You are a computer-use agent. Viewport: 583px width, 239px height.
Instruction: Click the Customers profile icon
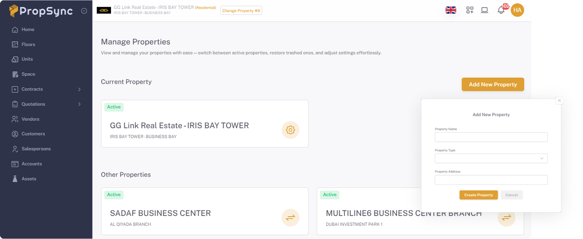tap(15, 134)
